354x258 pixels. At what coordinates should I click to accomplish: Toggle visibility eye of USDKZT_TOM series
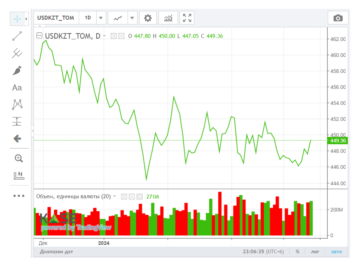[113, 36]
